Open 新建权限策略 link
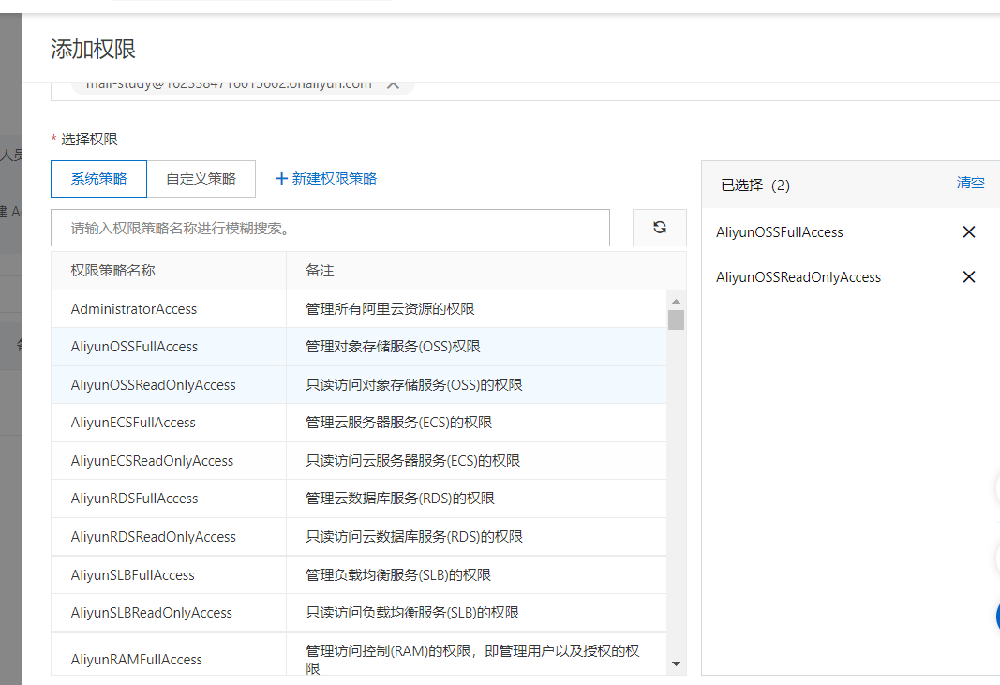 pyautogui.click(x=335, y=179)
